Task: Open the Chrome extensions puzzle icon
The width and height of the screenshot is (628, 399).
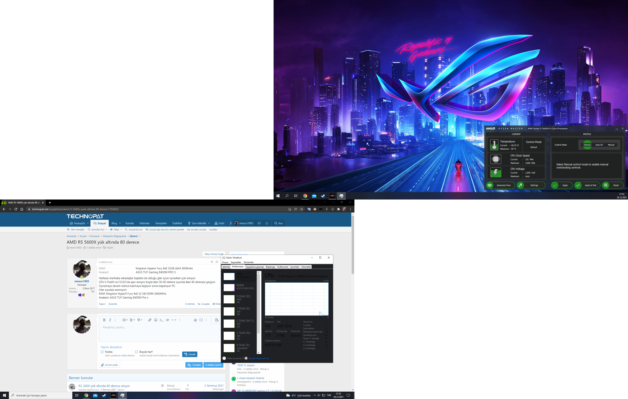Action: (339, 209)
